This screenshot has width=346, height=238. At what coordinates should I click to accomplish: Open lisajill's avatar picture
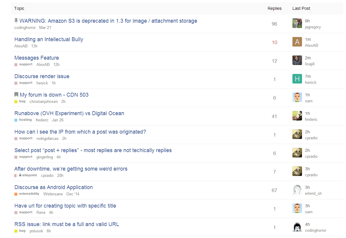click(x=297, y=60)
